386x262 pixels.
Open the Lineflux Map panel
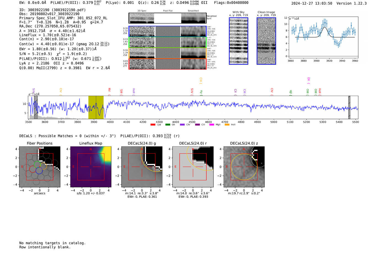pos(91,167)
